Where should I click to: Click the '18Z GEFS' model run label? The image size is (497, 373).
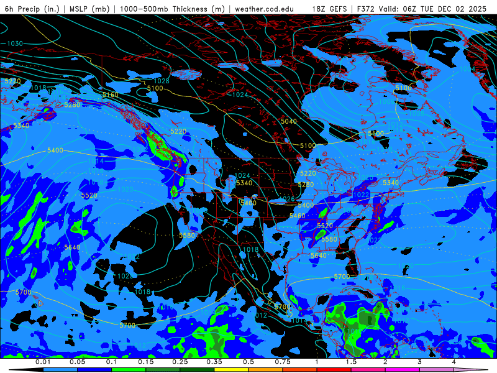click(330, 9)
